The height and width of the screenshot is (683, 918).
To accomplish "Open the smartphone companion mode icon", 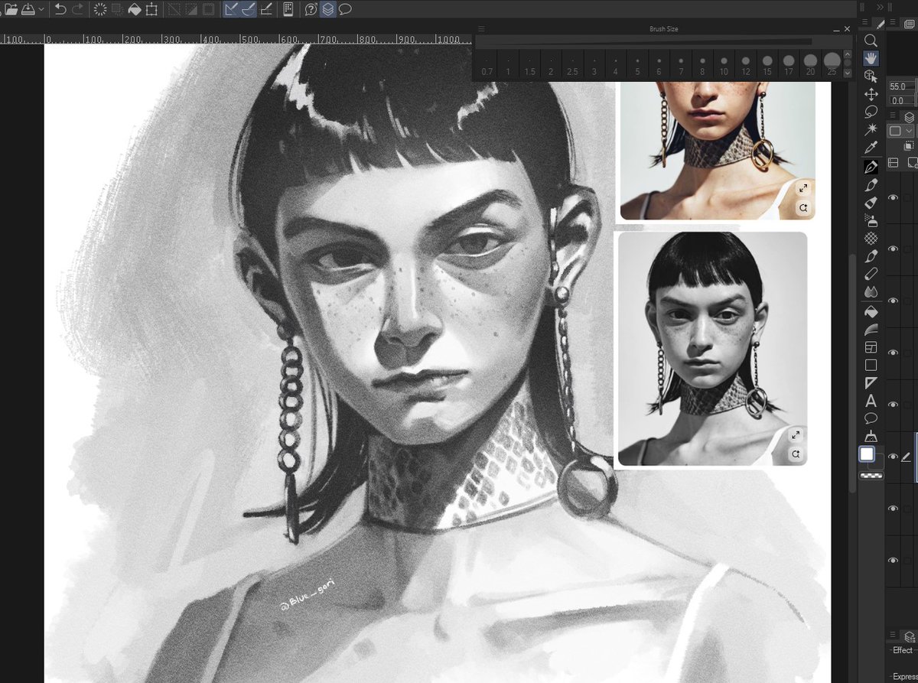I will pyautogui.click(x=288, y=9).
